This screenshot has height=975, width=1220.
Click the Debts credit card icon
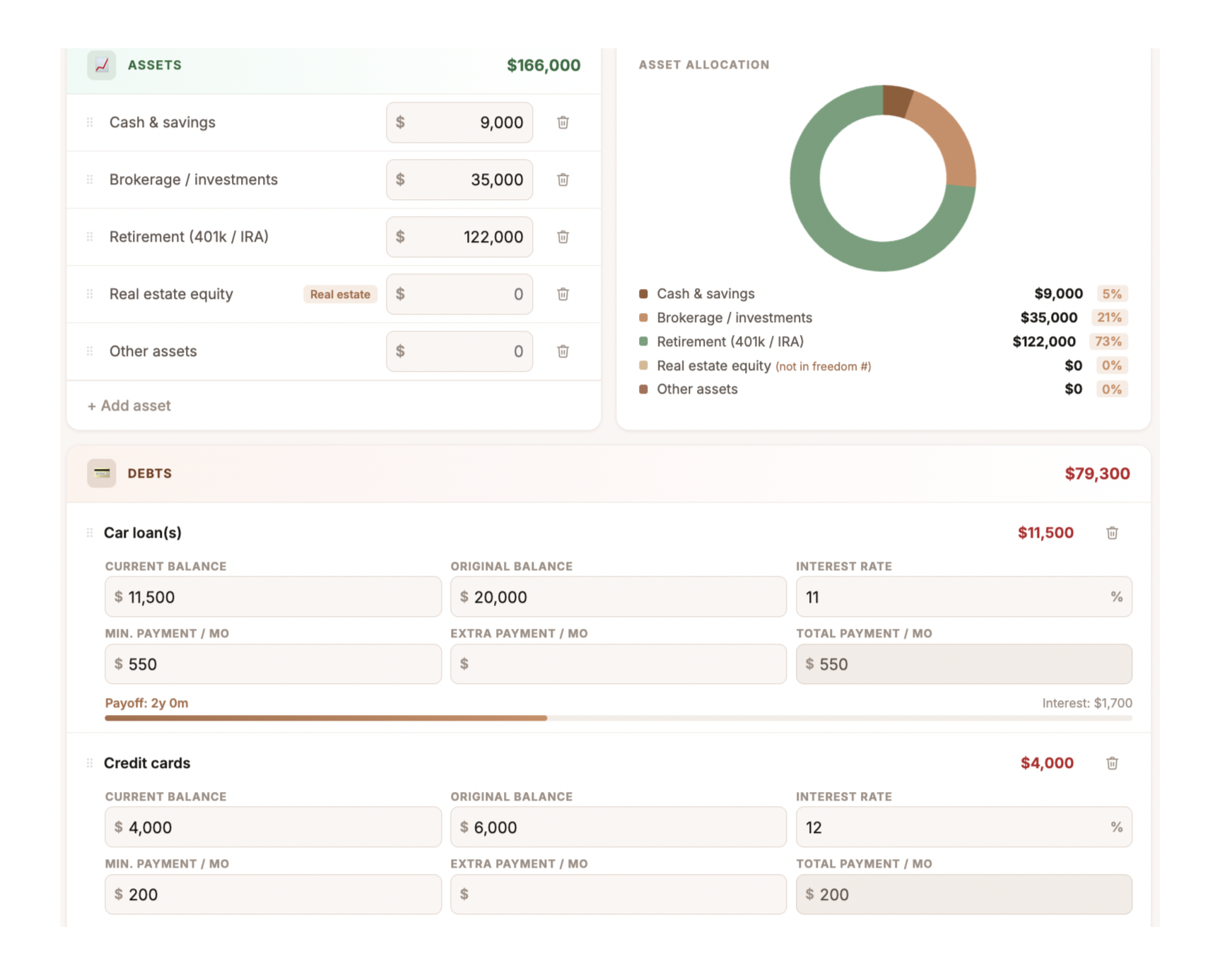tap(102, 473)
